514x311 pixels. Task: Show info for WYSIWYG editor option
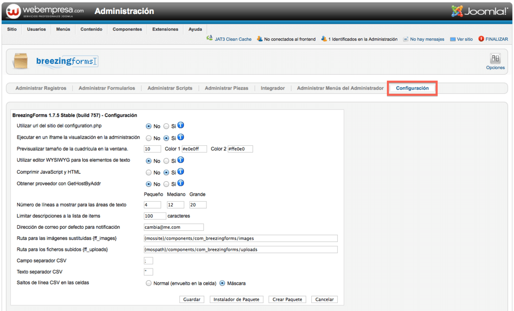tap(181, 160)
